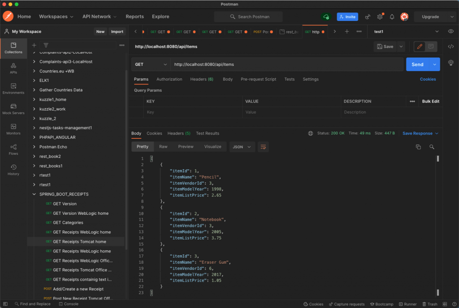This screenshot has height=308, width=459.
Task: Open the HTTP method GET dropdown
Action: [151, 64]
